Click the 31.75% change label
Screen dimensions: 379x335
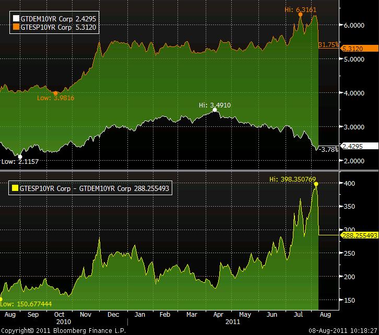click(x=327, y=45)
